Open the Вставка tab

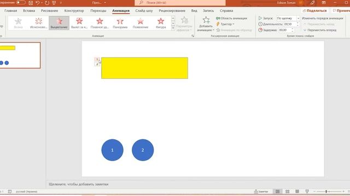(x=29, y=11)
